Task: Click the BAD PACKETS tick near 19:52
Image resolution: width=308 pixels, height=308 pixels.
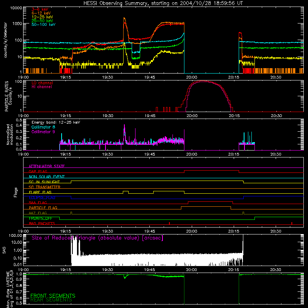Action: [169, 223]
